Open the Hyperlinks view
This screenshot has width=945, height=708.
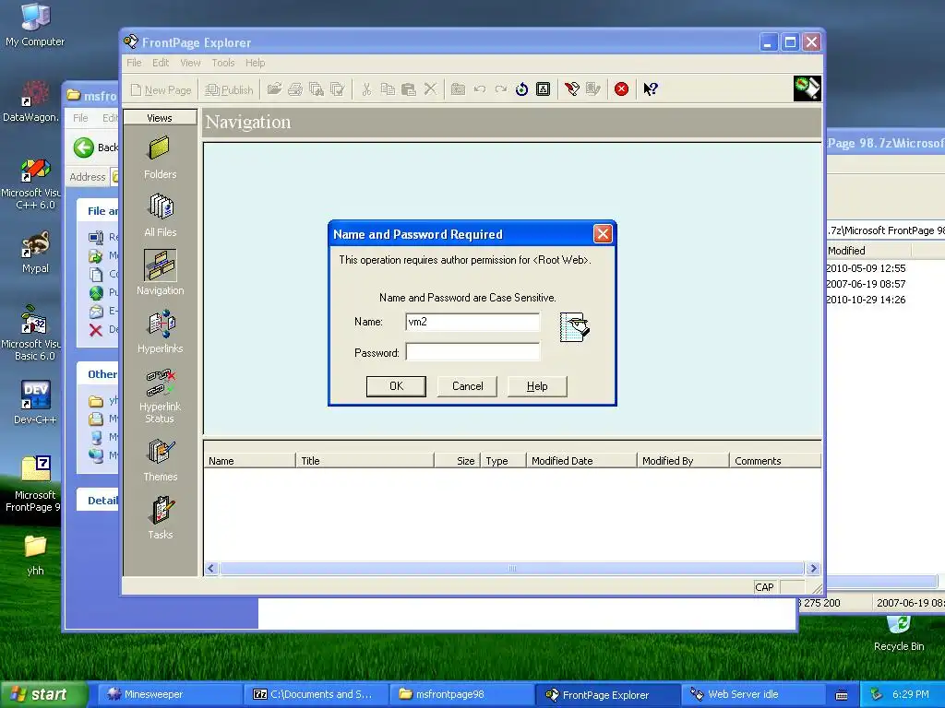(160, 332)
